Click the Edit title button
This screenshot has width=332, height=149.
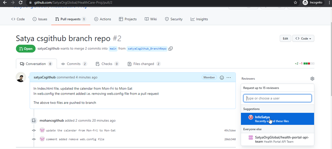click(x=286, y=39)
